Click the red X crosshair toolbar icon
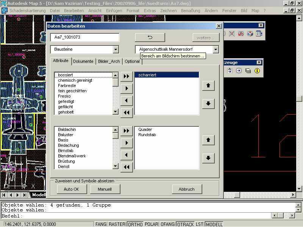The image size is (303, 227). (x=231, y=34)
